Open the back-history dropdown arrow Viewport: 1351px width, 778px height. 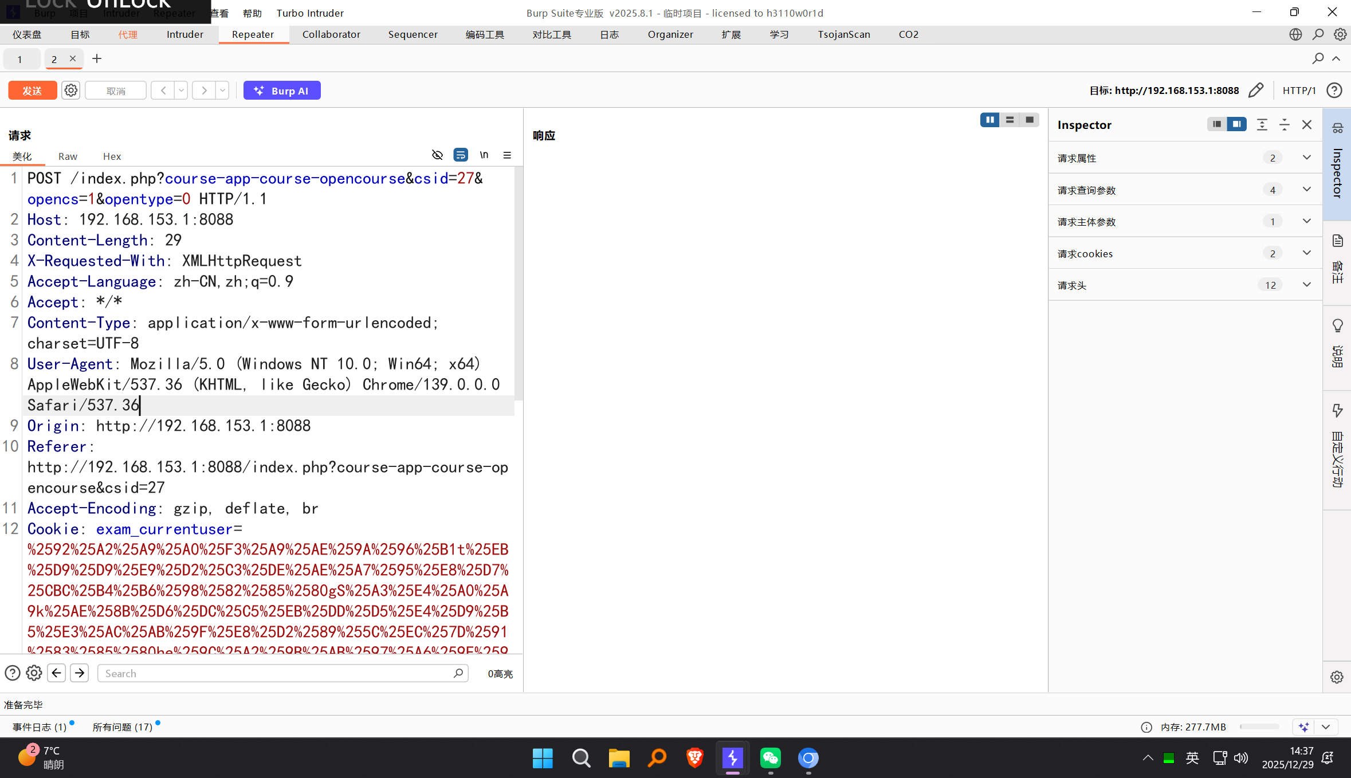tap(181, 91)
